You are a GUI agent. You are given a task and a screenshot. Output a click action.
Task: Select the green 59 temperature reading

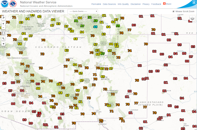96,20
